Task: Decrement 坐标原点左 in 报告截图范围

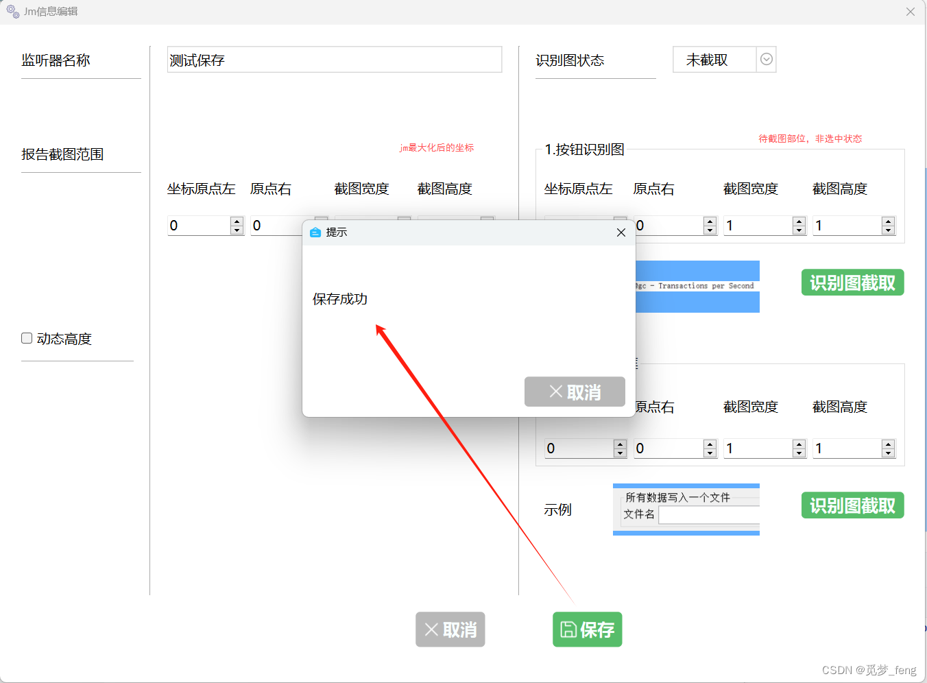Action: [x=237, y=230]
